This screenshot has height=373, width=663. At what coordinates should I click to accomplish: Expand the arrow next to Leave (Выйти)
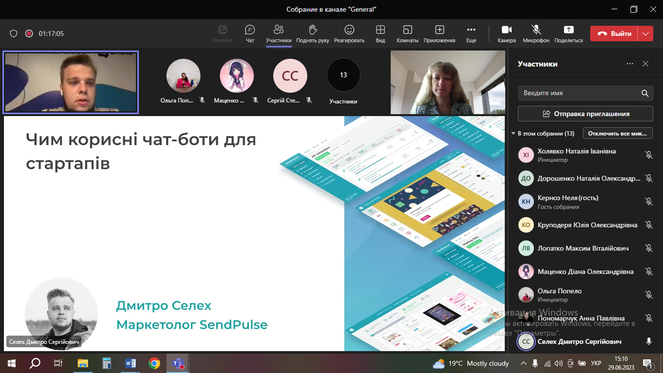[645, 34]
